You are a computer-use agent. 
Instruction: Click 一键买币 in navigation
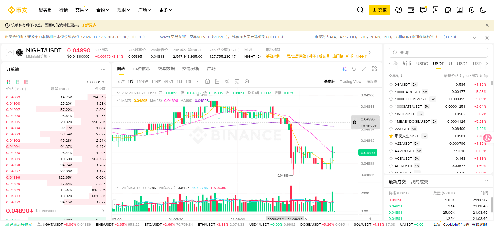43,10
